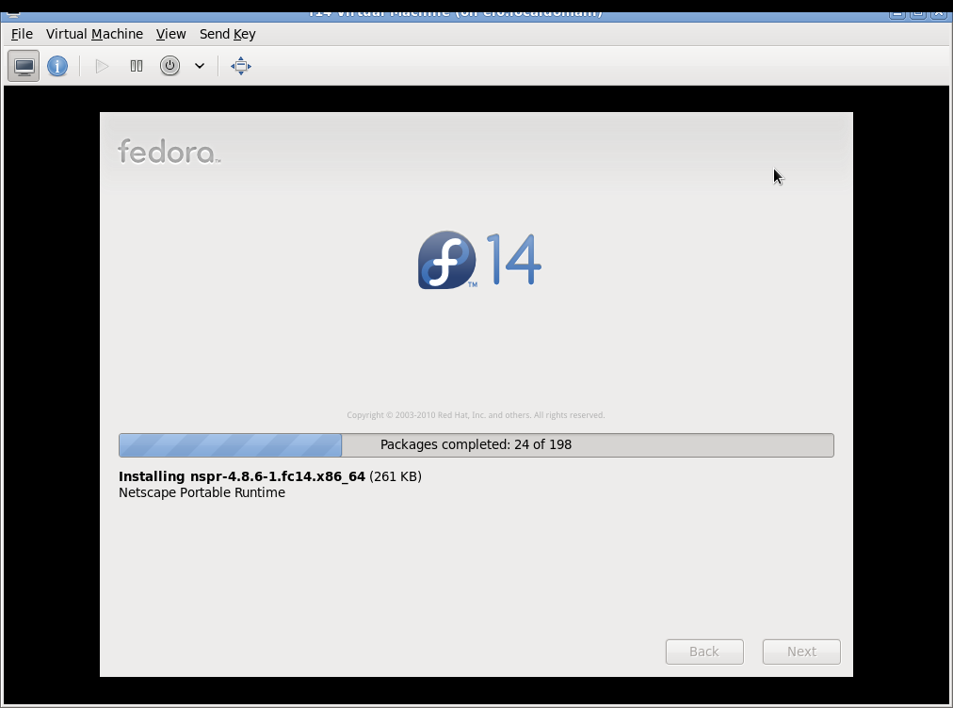953x708 pixels.
Task: Open the Virtual Machine menu
Action: pos(94,34)
